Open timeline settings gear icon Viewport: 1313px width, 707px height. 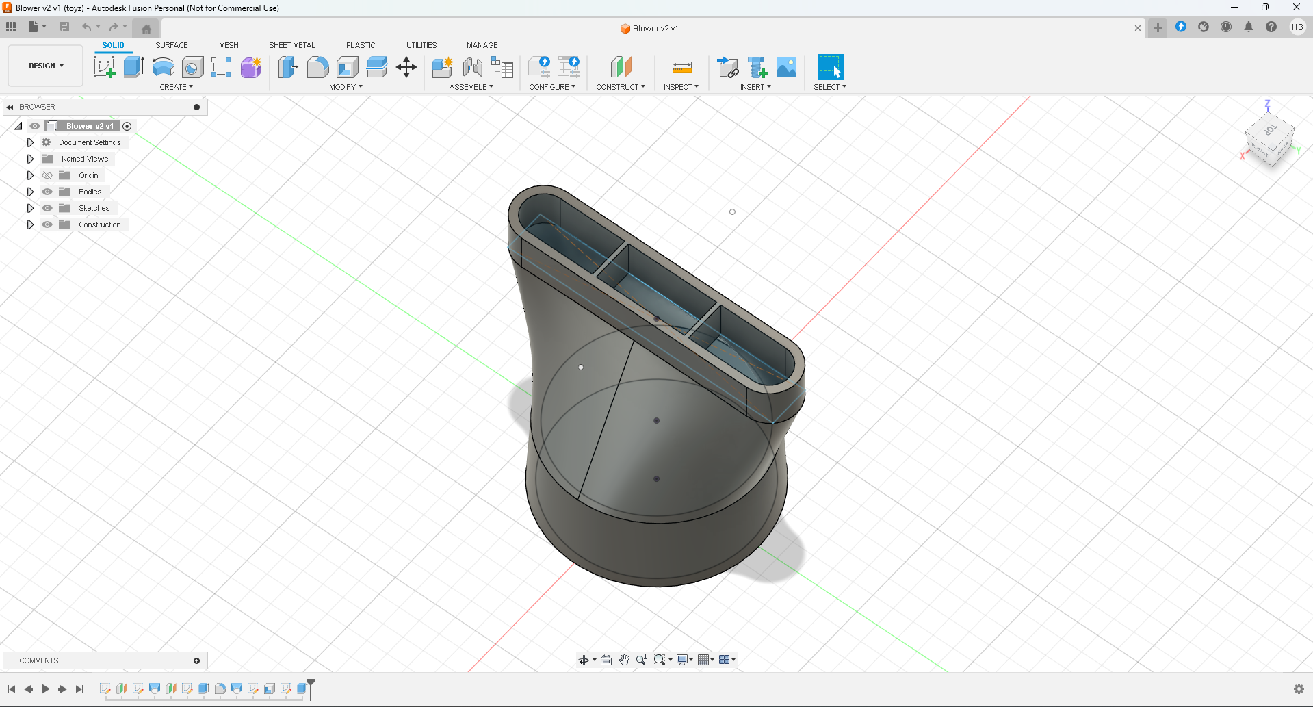(1299, 689)
